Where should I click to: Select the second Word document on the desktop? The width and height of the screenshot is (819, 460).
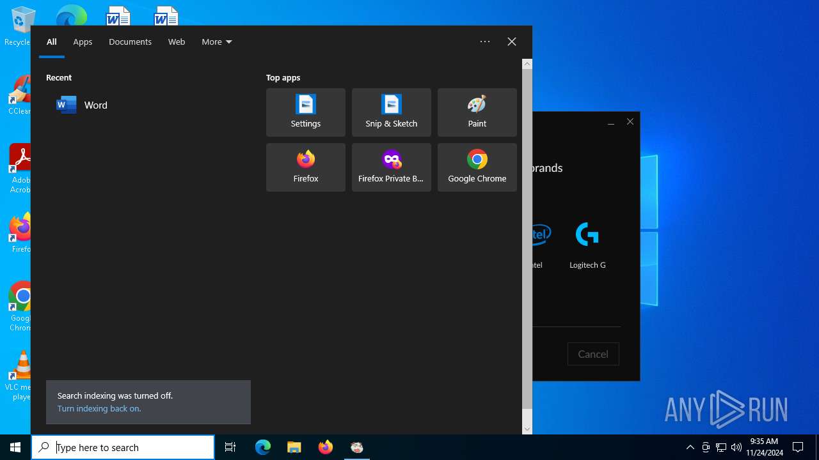[x=166, y=15]
